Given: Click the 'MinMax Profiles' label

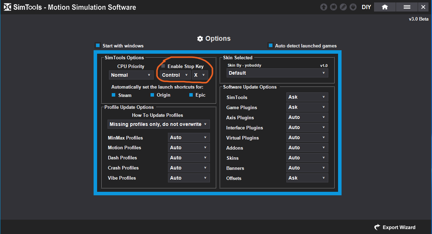Looking at the screenshot, I should coord(125,138).
